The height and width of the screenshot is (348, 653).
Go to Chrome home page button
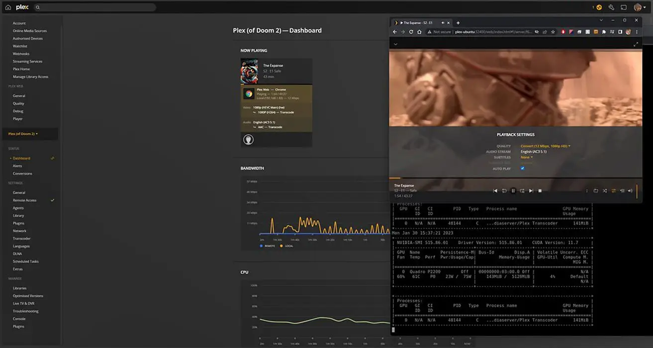pyautogui.click(x=419, y=32)
